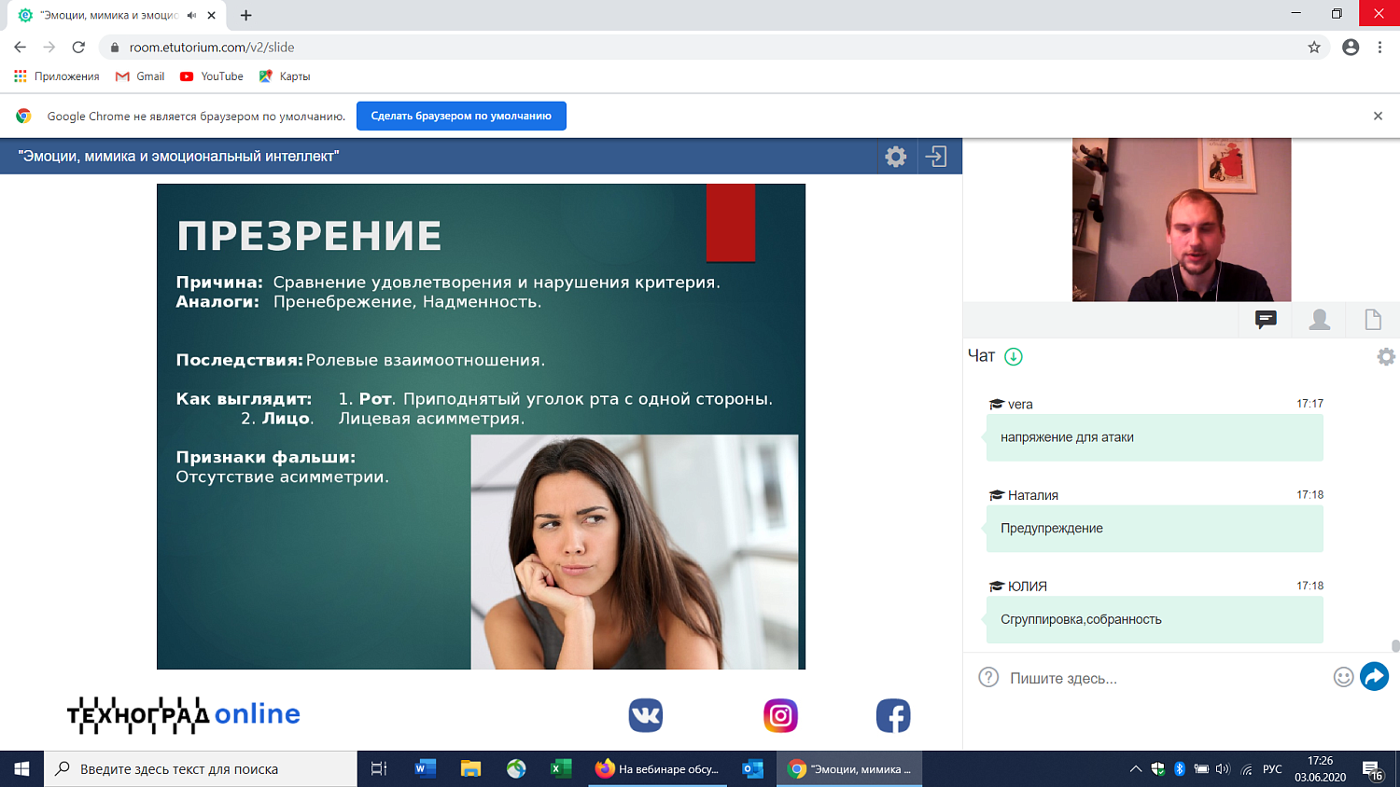Image resolution: width=1400 pixels, height=787 pixels.
Task: Open a new browser tab
Action: tap(245, 15)
